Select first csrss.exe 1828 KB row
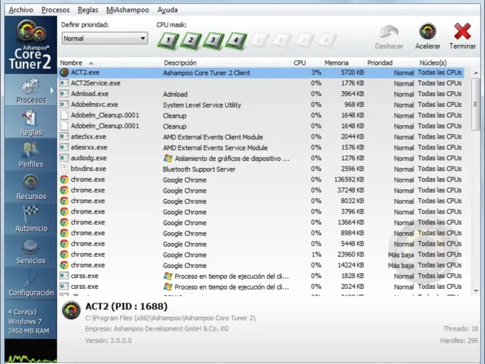Viewport: 485px width, 364px height. click(x=261, y=276)
